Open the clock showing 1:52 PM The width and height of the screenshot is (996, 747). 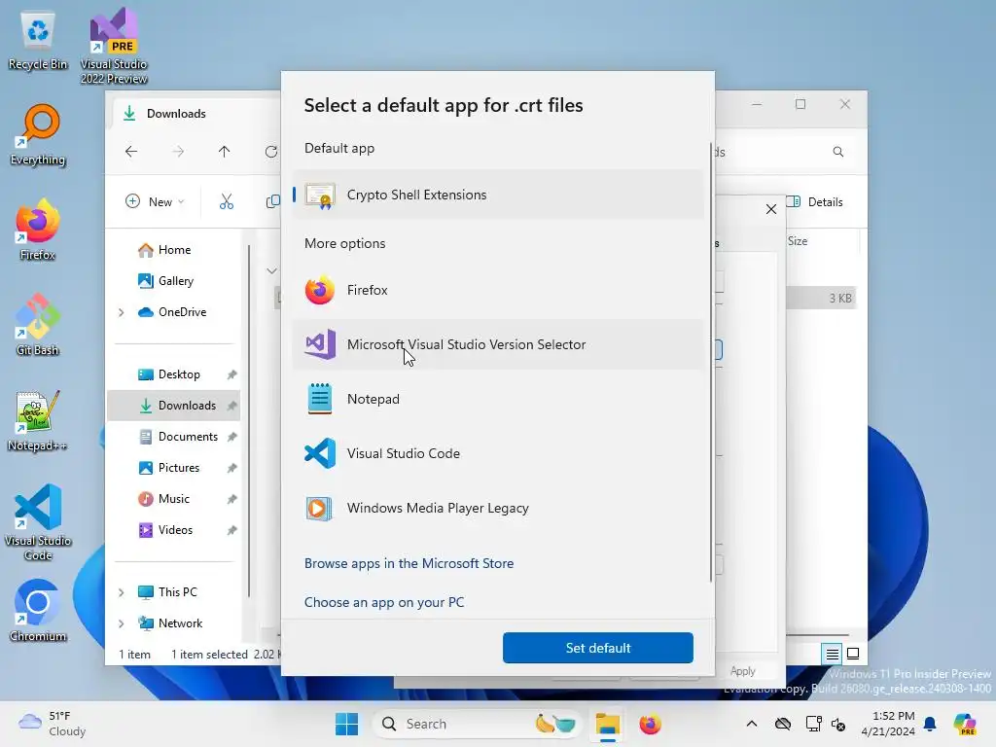coord(888,724)
